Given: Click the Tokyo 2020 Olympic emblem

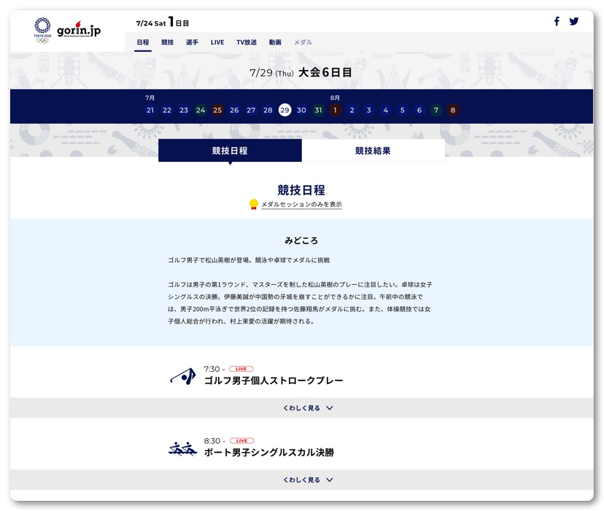Looking at the screenshot, I should (42, 30).
